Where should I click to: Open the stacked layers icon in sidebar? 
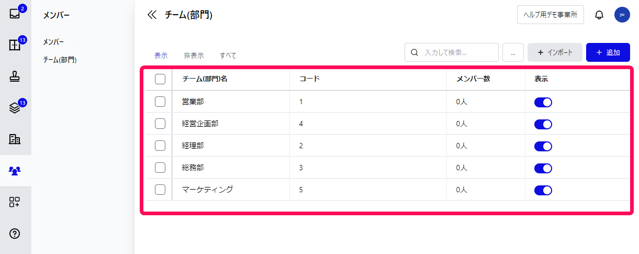coord(15,108)
